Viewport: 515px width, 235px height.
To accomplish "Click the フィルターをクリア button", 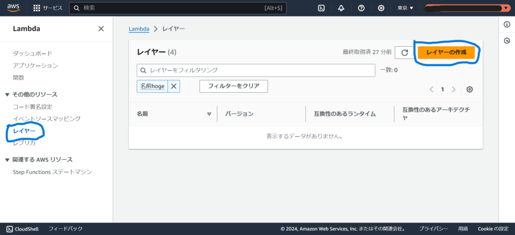I will coord(233,86).
